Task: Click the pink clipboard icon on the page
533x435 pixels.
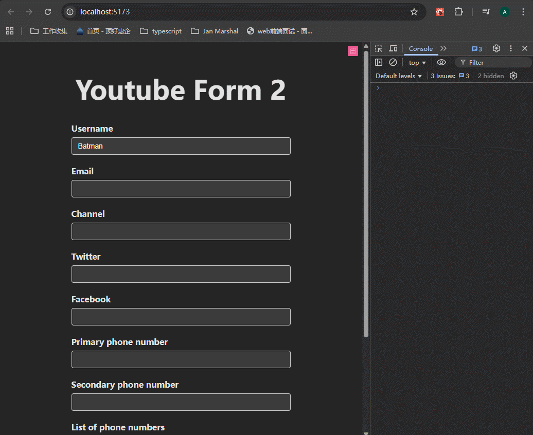Action: tap(352, 50)
